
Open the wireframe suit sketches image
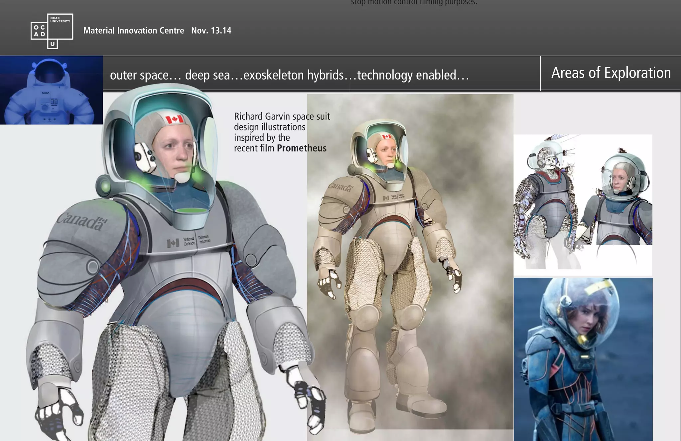[583, 205]
